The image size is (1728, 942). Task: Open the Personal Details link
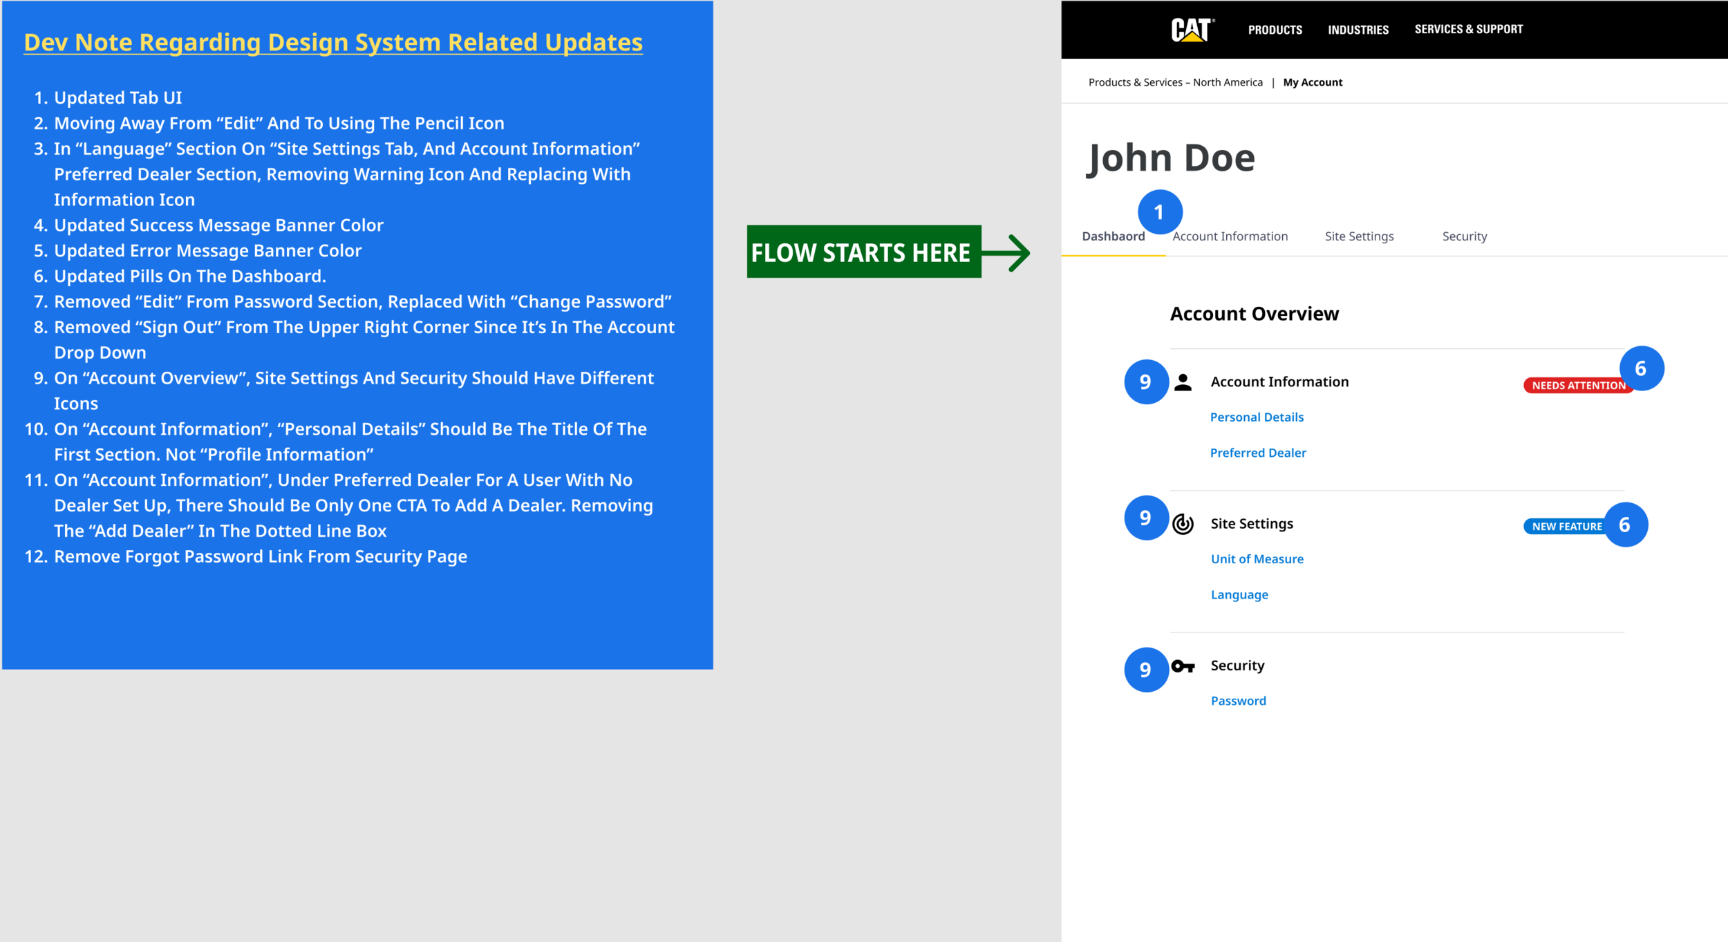[1257, 417]
